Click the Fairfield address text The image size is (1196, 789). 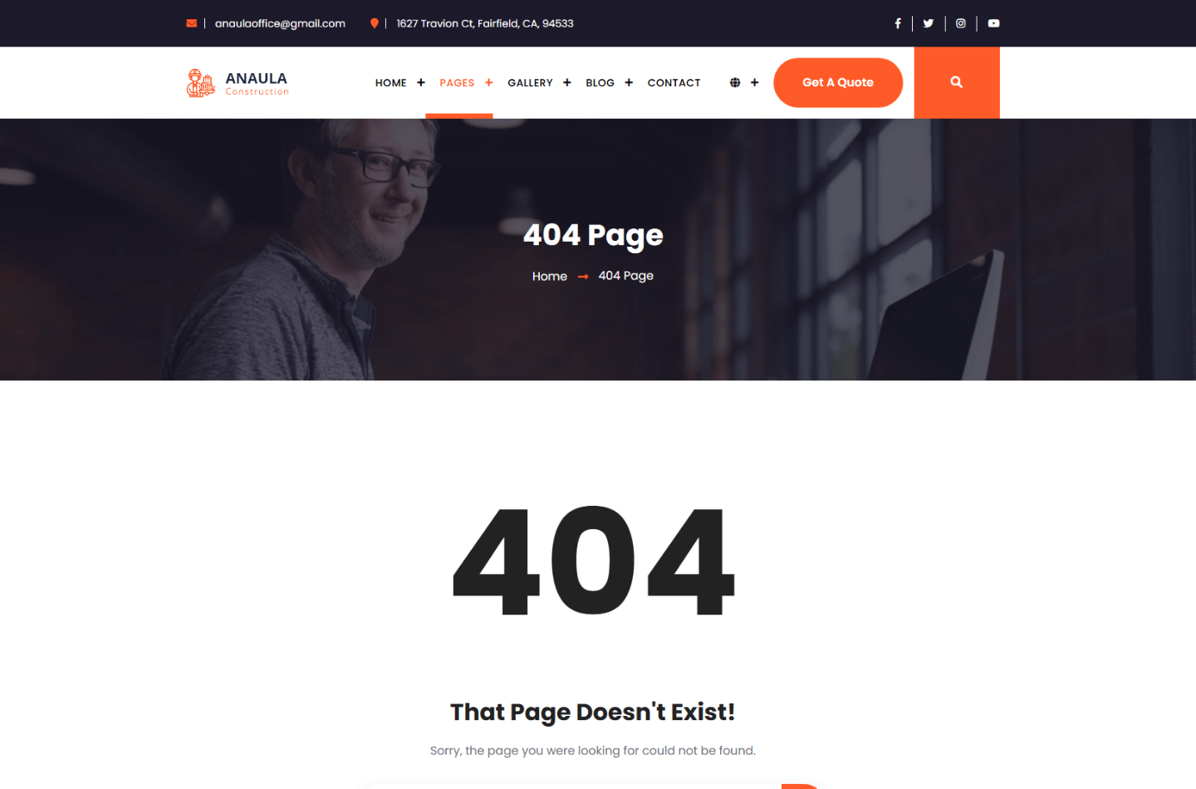(x=485, y=23)
